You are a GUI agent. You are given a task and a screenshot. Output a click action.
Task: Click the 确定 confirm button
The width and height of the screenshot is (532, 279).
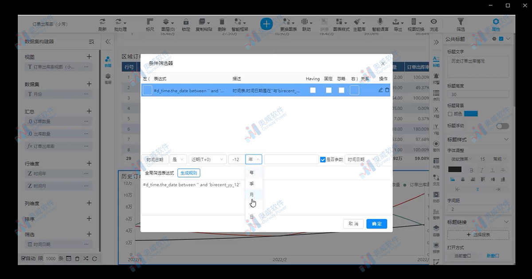pos(376,224)
